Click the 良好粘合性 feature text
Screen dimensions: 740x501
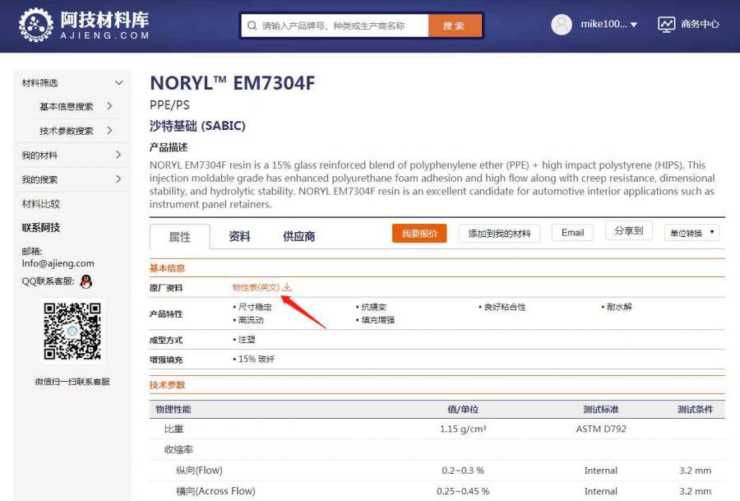point(505,307)
